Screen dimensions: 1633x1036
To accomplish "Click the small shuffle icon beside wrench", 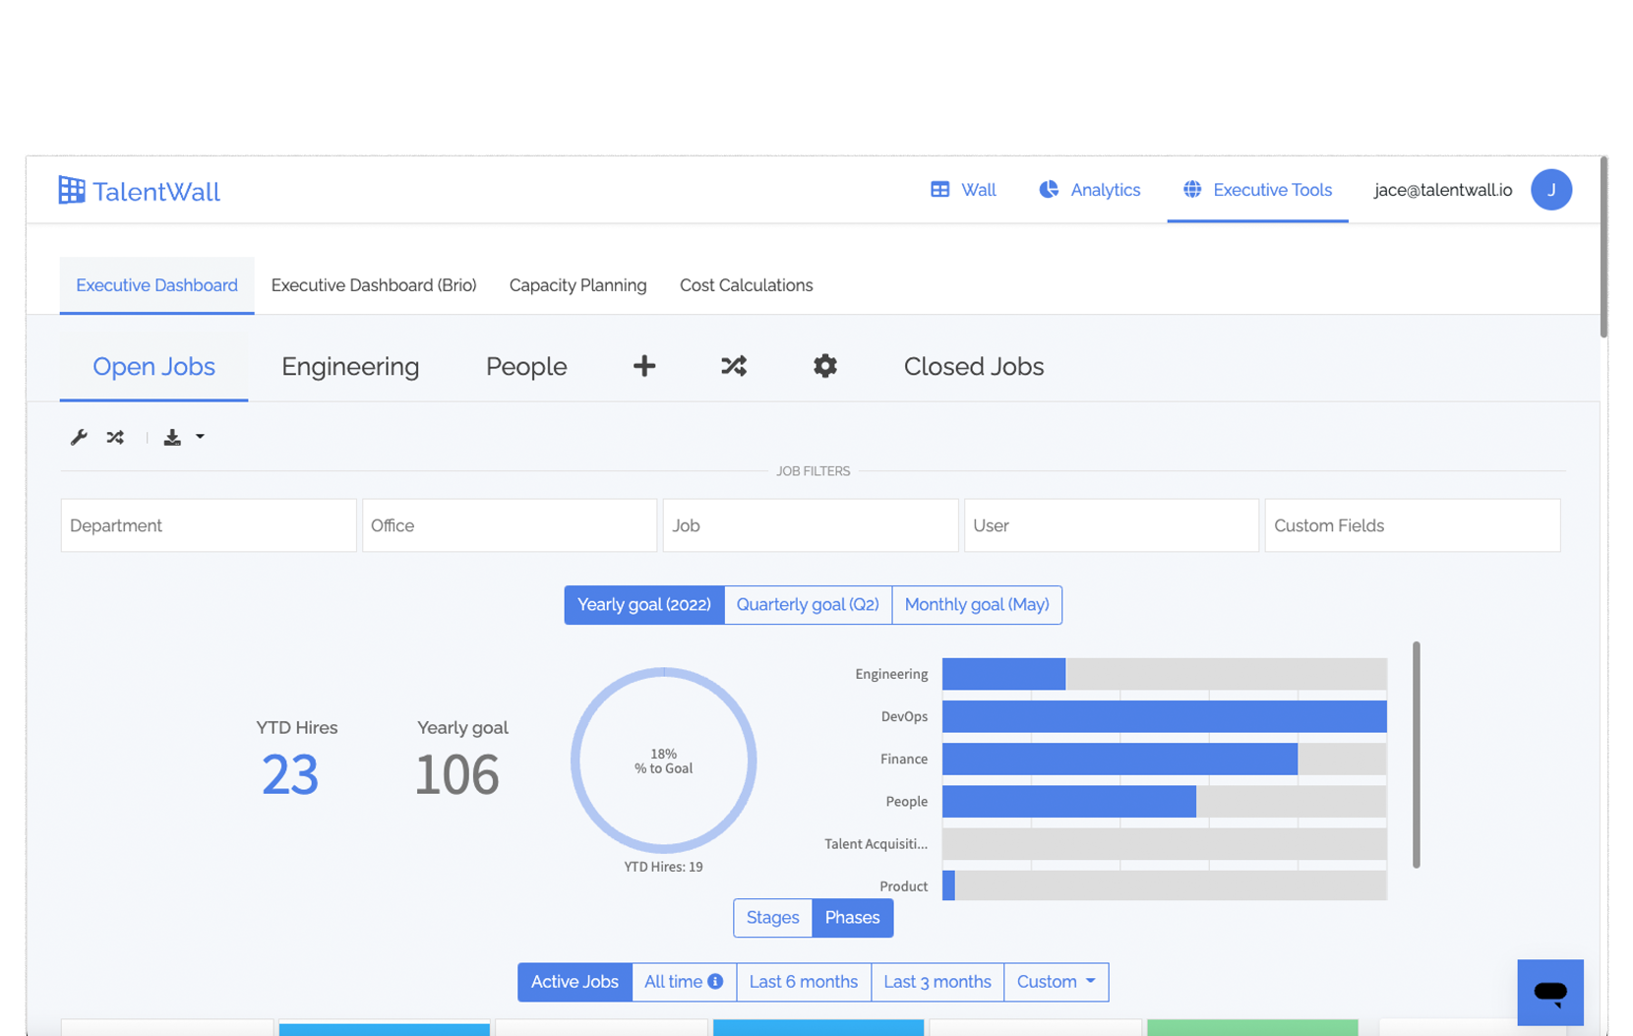I will [115, 437].
